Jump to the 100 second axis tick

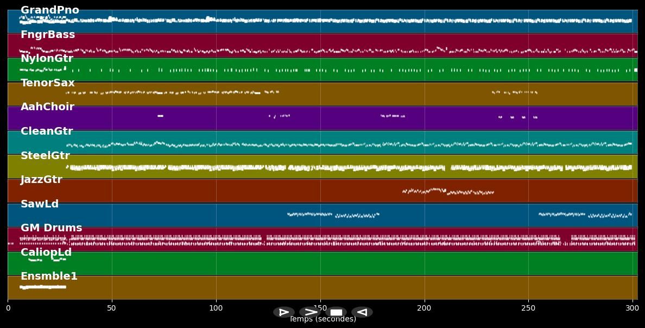coord(216,308)
